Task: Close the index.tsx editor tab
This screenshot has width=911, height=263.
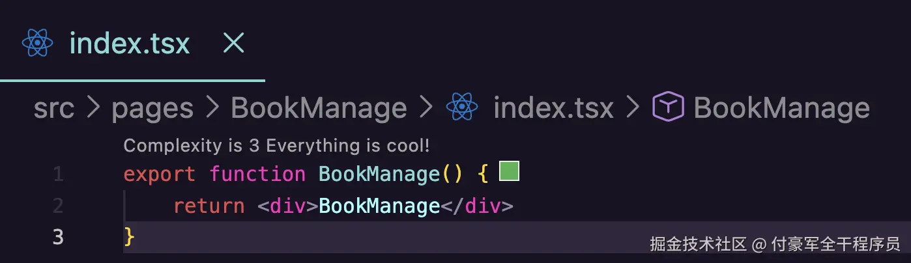Action: (x=233, y=43)
